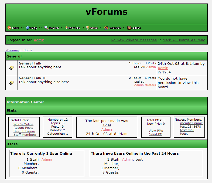This screenshot has width=212, height=183.
Task: Click 'You do not have permission' message
Action: click(178, 83)
